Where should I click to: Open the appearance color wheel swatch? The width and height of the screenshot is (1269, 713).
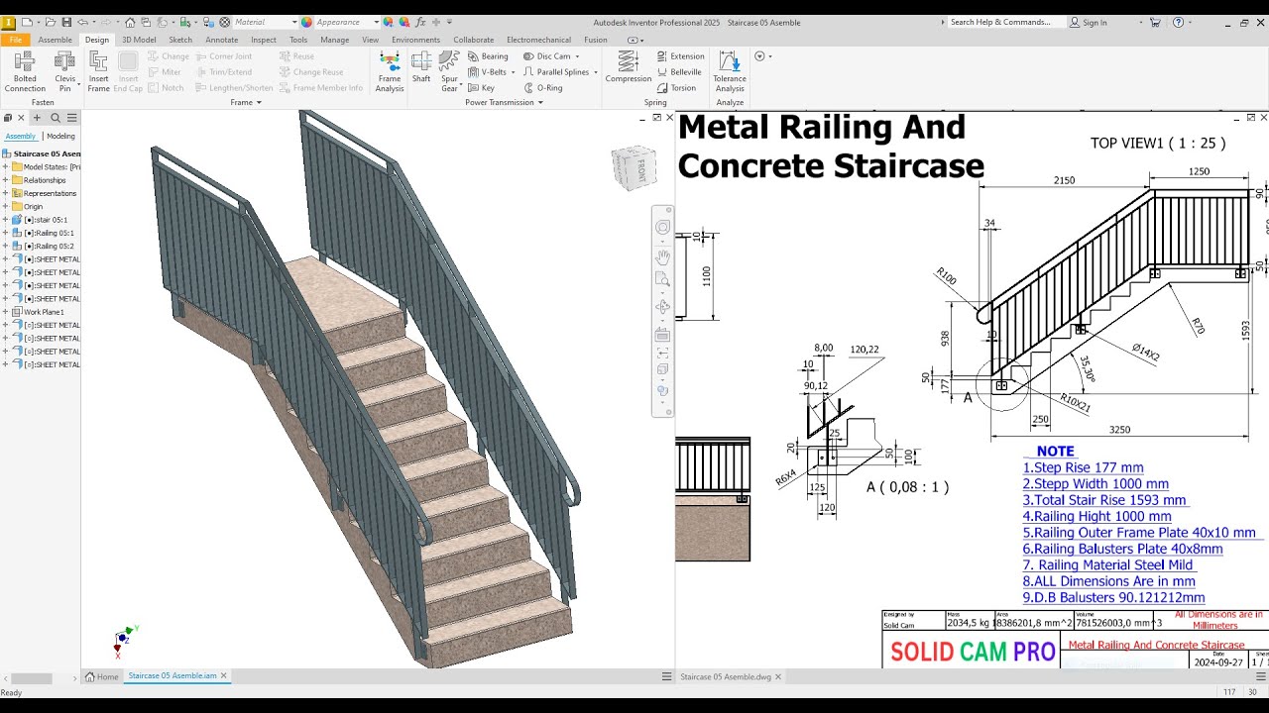coord(306,22)
